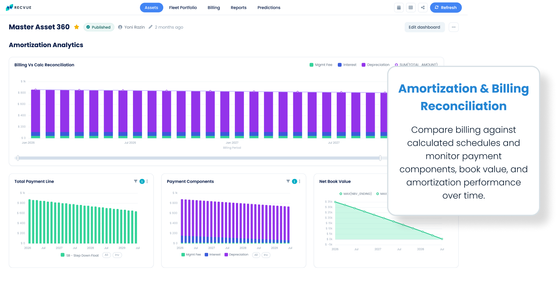Screen dimensions: 558x282
Task: Click the first bar in Billing Vs Calc chart
Action: pyautogui.click(x=35, y=114)
